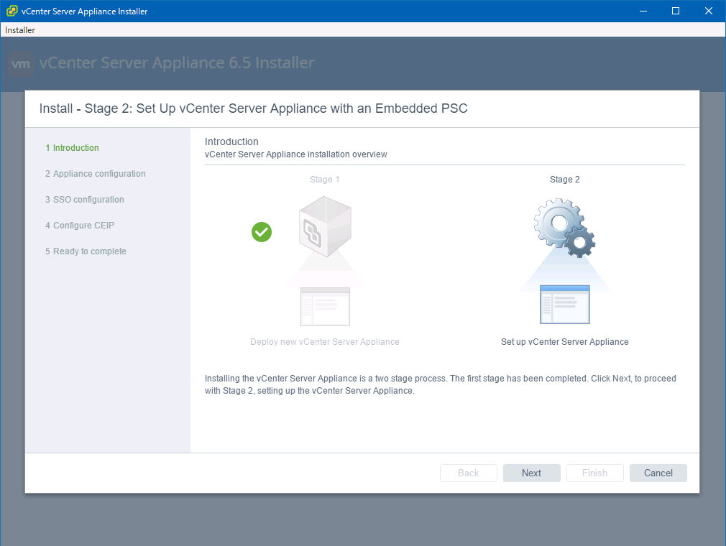The image size is (726, 546).
Task: Select step 1 Introduction in sidebar
Action: point(72,147)
